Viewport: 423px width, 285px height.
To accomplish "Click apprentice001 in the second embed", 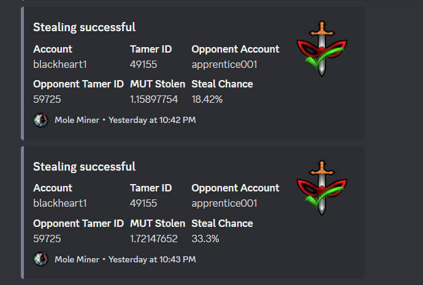I will [224, 204].
